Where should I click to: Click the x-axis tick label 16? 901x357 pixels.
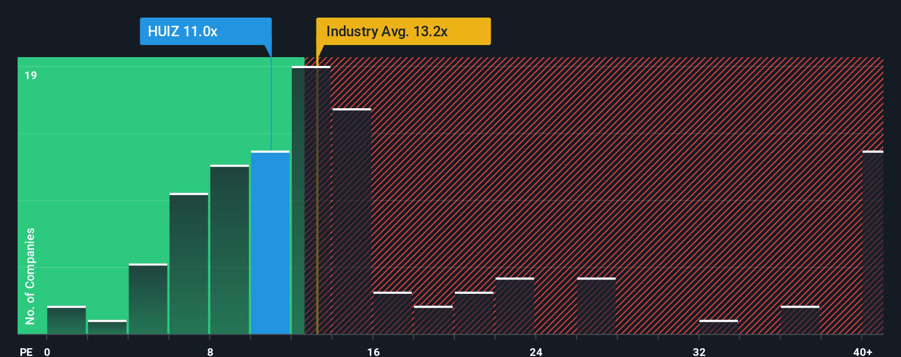click(x=374, y=352)
